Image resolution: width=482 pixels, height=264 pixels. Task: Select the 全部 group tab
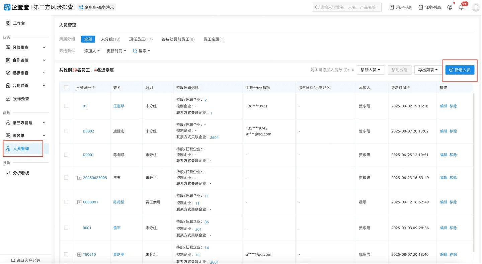click(x=88, y=39)
